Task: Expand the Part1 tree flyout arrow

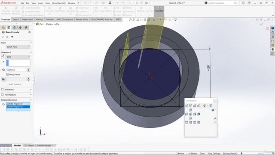Action: 34,24
